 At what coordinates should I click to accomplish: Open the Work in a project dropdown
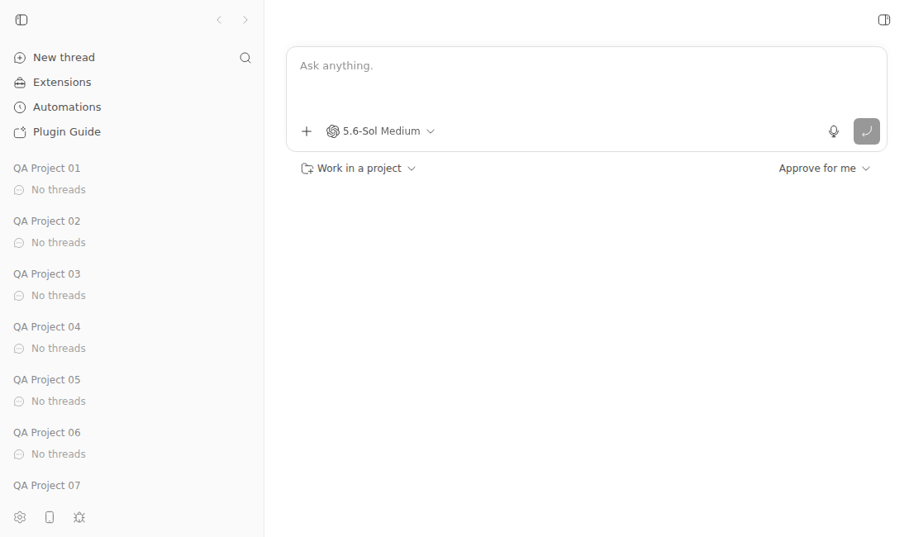[359, 169]
